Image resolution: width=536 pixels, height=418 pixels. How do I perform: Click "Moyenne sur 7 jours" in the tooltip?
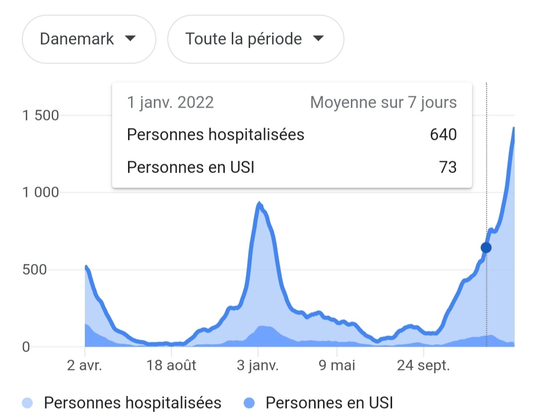(383, 103)
